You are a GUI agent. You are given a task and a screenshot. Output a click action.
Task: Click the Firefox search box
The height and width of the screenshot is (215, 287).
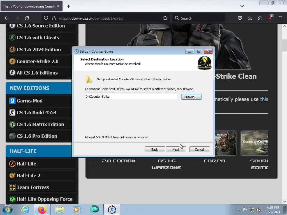tap(199, 18)
